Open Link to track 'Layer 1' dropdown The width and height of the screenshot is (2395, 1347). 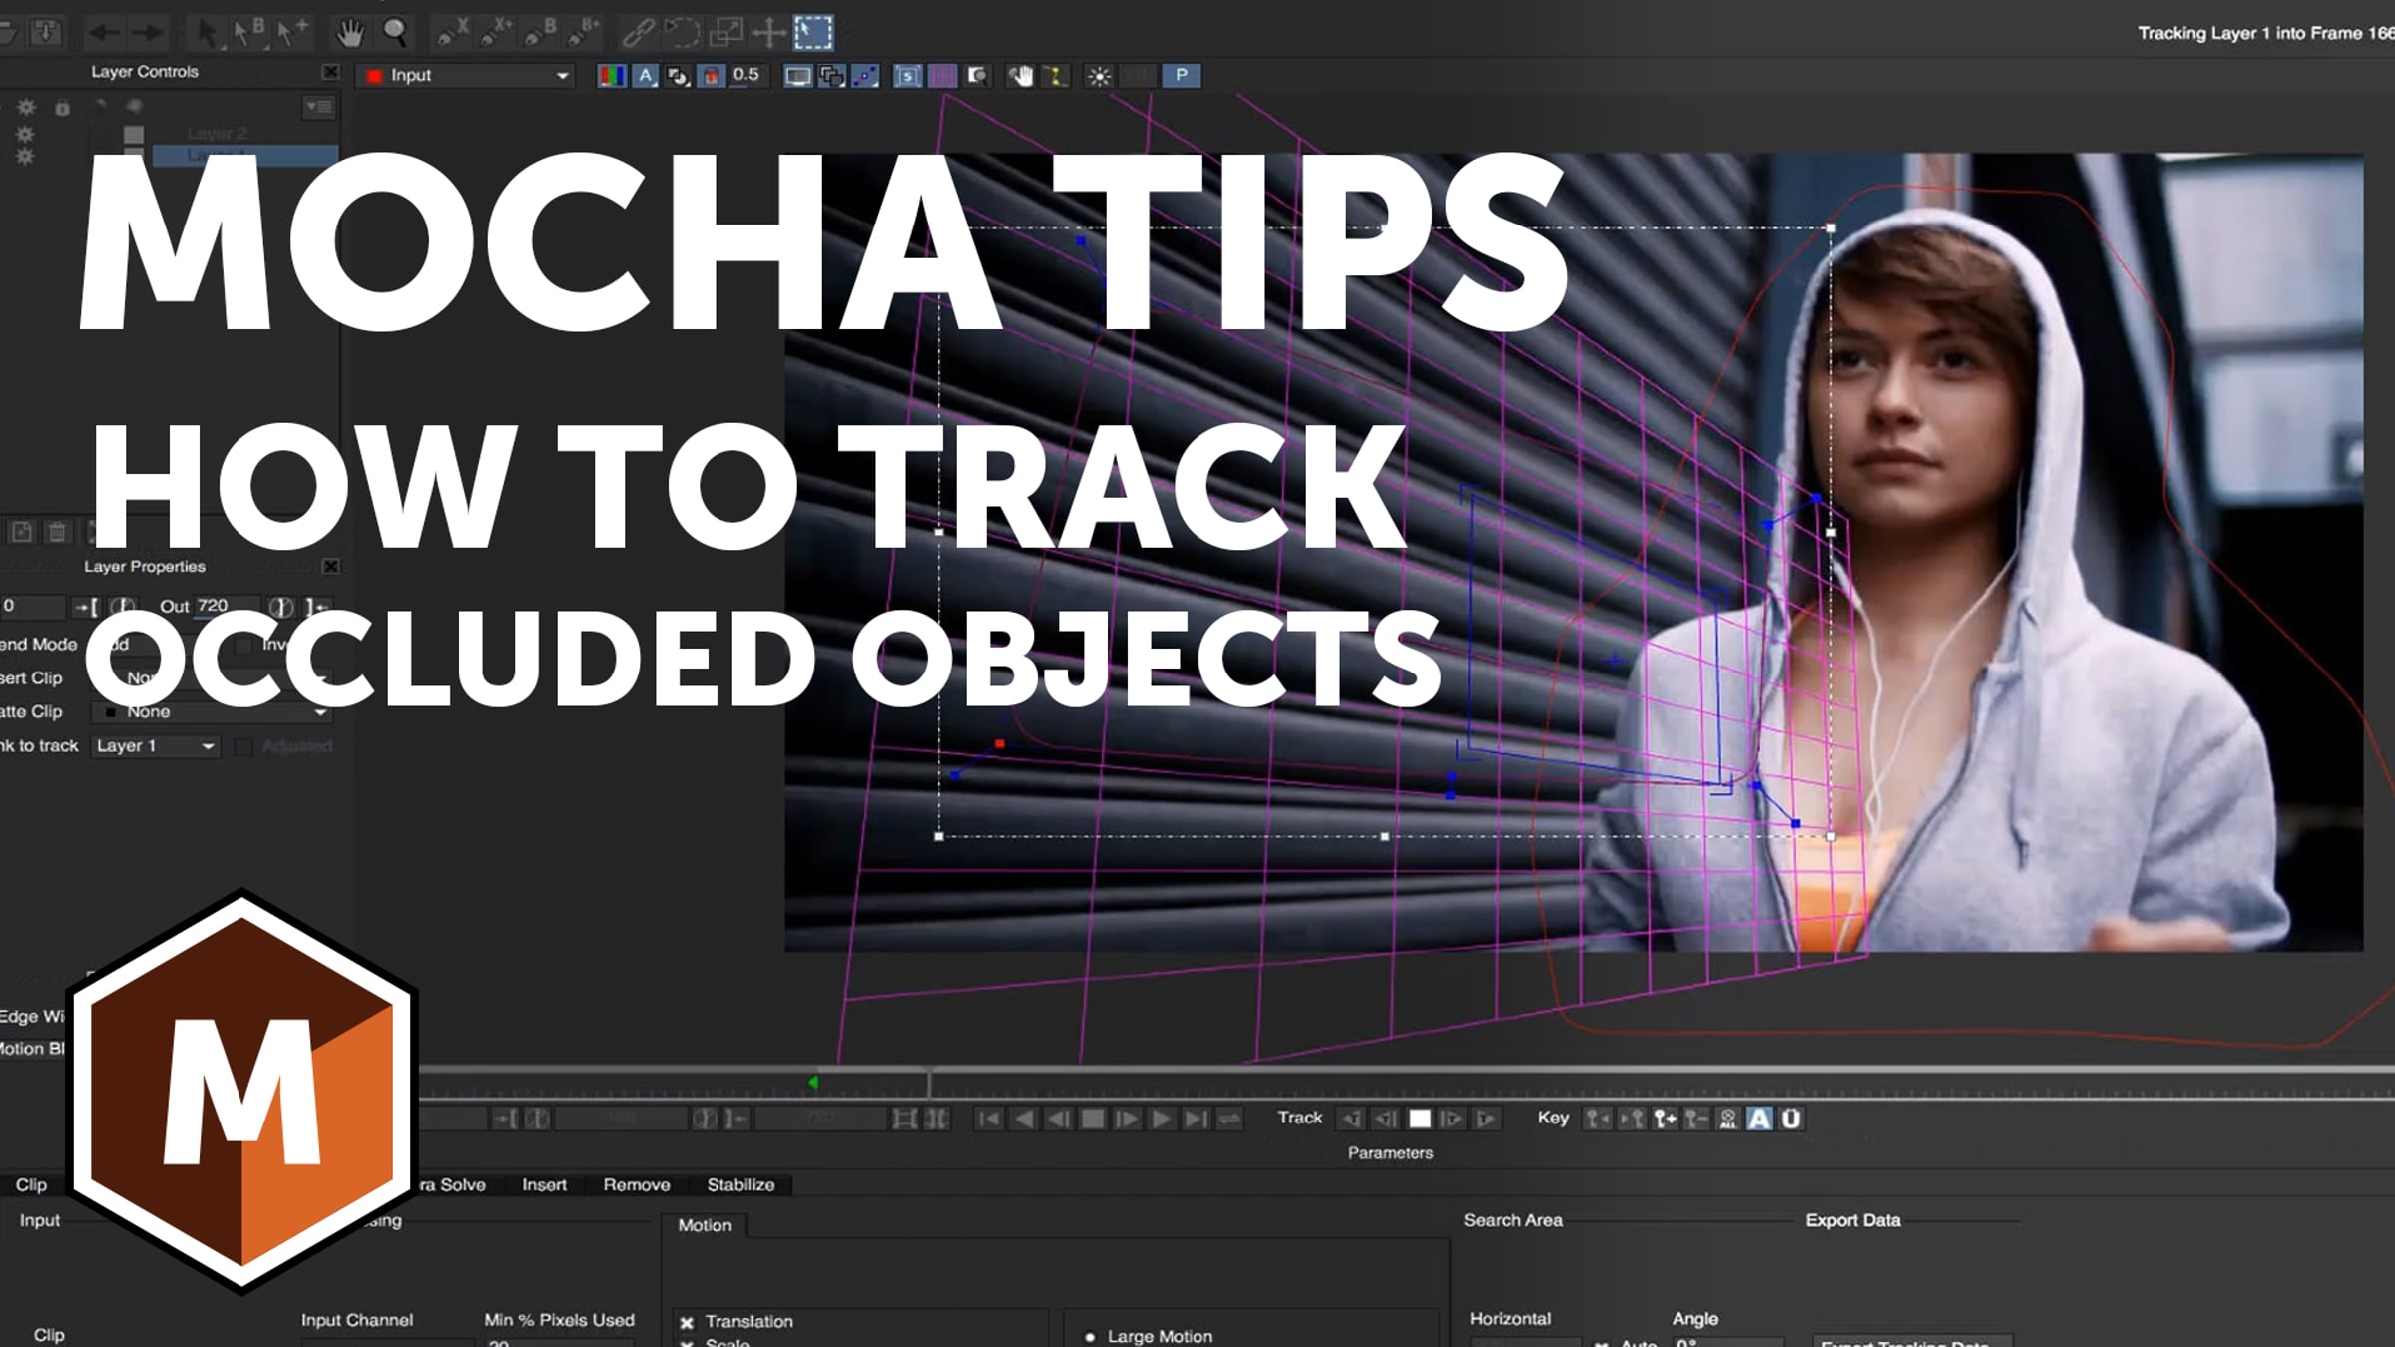click(x=156, y=746)
